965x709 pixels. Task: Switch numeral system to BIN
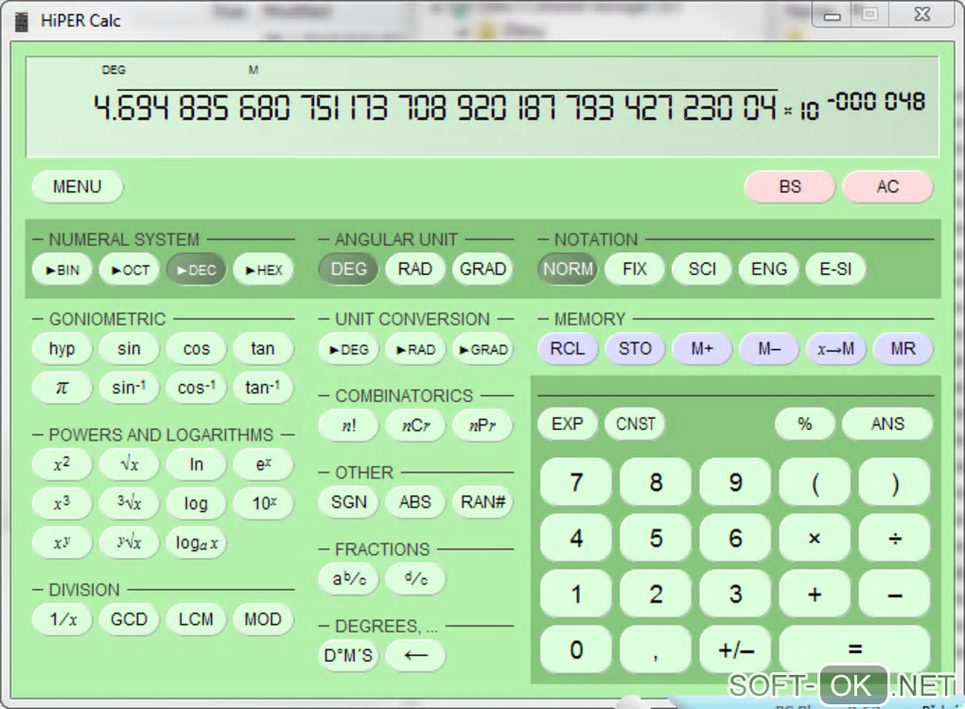[62, 269]
